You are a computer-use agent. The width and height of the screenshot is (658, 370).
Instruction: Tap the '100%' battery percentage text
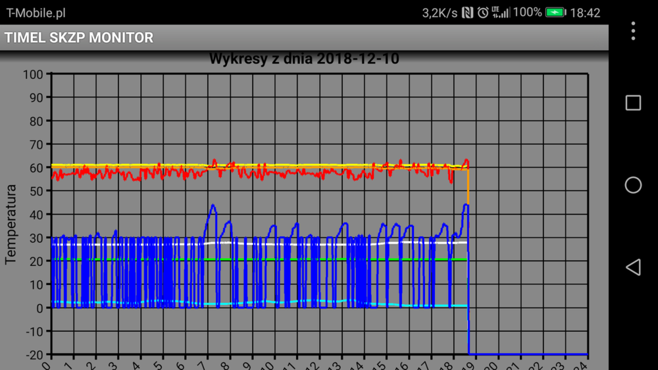[527, 13]
